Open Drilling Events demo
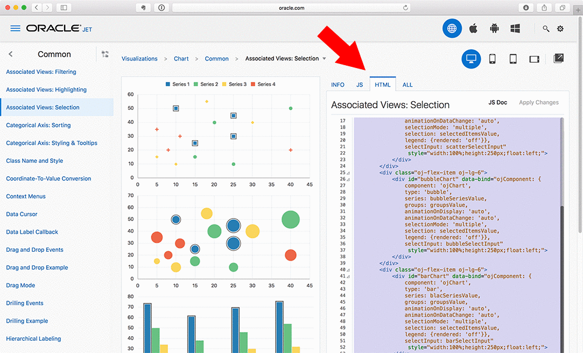Image resolution: width=583 pixels, height=353 pixels. (24, 304)
